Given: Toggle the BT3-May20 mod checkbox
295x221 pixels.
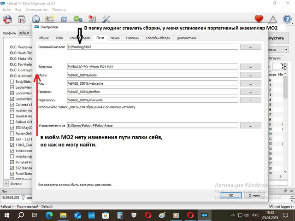Looking at the screenshot, I should point(12,128).
